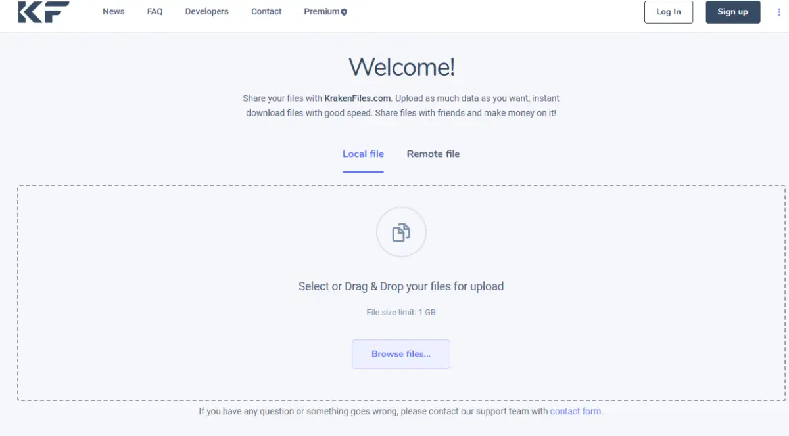Open the Developers section
The image size is (789, 436).
click(x=207, y=12)
